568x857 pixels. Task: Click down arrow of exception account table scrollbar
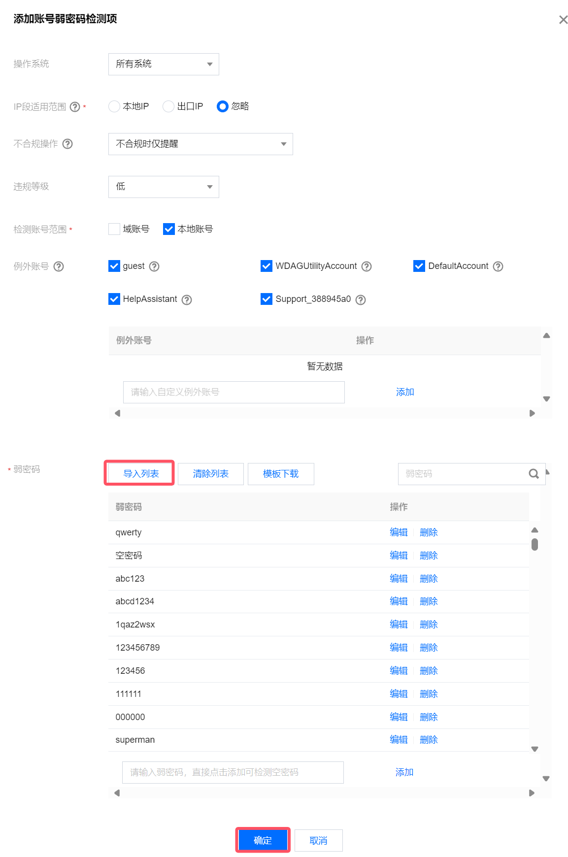pyautogui.click(x=546, y=399)
